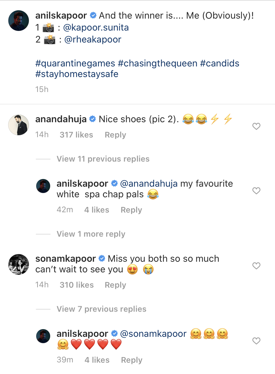Viewport: 275px width, 374px height.
Task: Open the avatar on anilskapoor's heart-emoji reply
Action: click(43, 336)
